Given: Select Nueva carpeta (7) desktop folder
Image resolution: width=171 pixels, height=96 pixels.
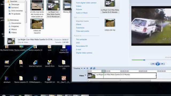Looking at the screenshot, I should tap(21, 79).
